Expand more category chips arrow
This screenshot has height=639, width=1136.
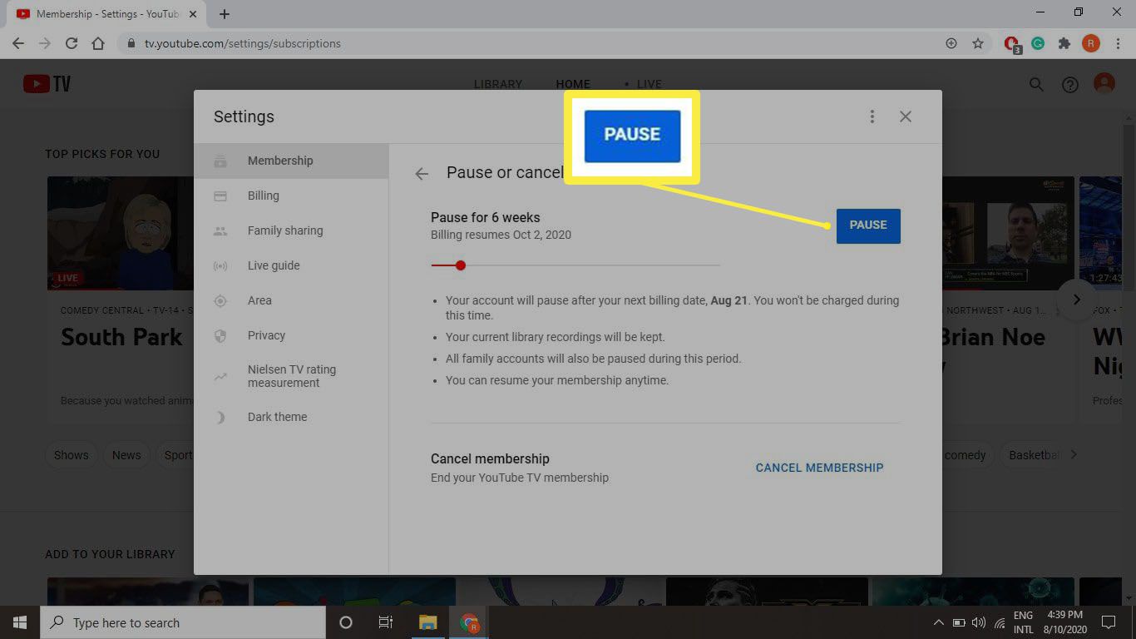1074,454
